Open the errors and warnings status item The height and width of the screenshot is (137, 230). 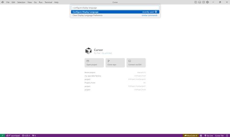pos(26,135)
